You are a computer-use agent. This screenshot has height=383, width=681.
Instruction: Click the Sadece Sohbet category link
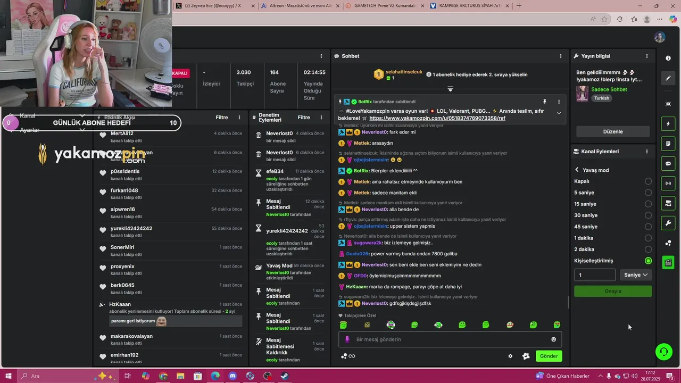[609, 89]
